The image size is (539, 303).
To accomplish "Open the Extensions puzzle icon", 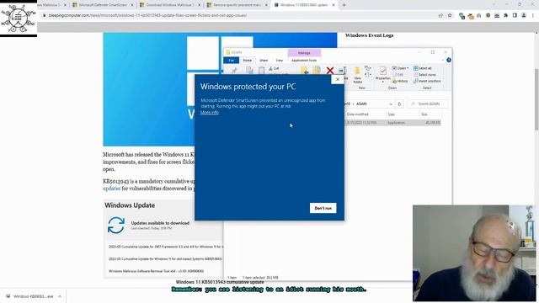I will point(506,15).
